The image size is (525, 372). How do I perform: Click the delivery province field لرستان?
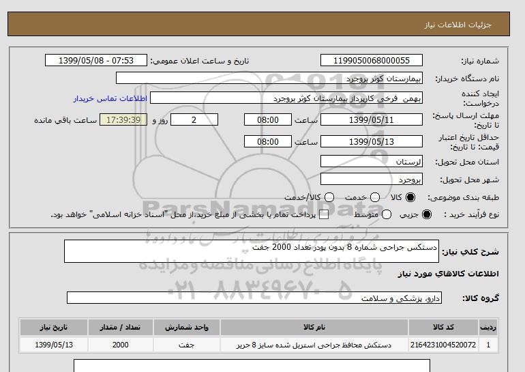tap(372, 161)
